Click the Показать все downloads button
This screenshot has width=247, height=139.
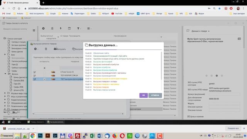233,129
